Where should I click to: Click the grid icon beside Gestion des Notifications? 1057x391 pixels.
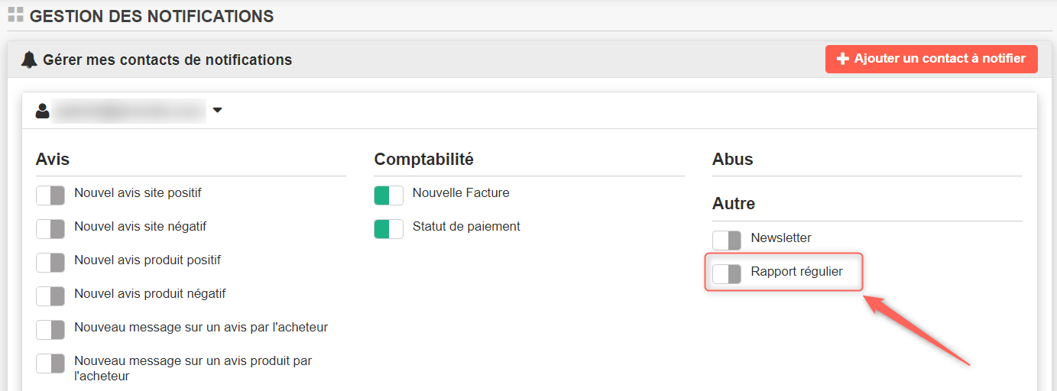(x=15, y=15)
